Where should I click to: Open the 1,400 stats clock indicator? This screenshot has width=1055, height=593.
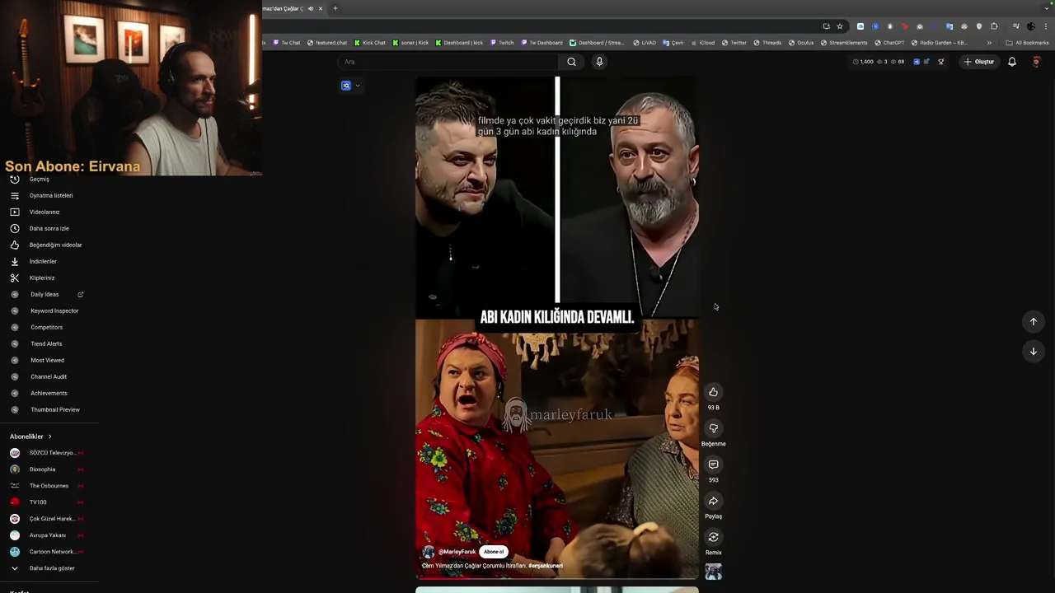tap(863, 62)
